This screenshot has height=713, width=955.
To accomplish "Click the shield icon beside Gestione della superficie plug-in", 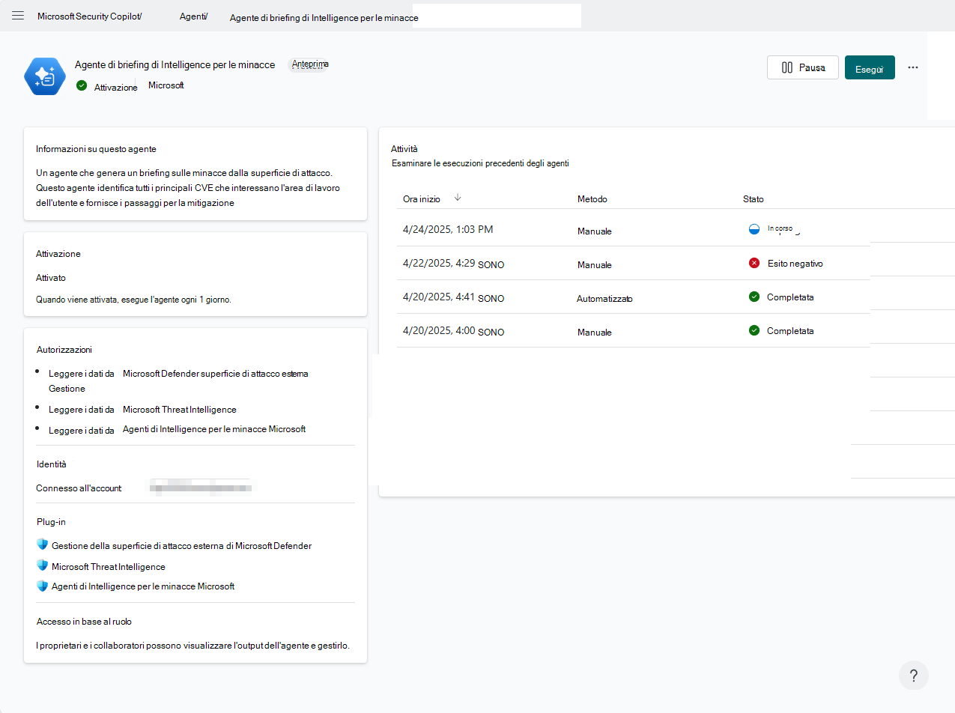I will [42, 544].
